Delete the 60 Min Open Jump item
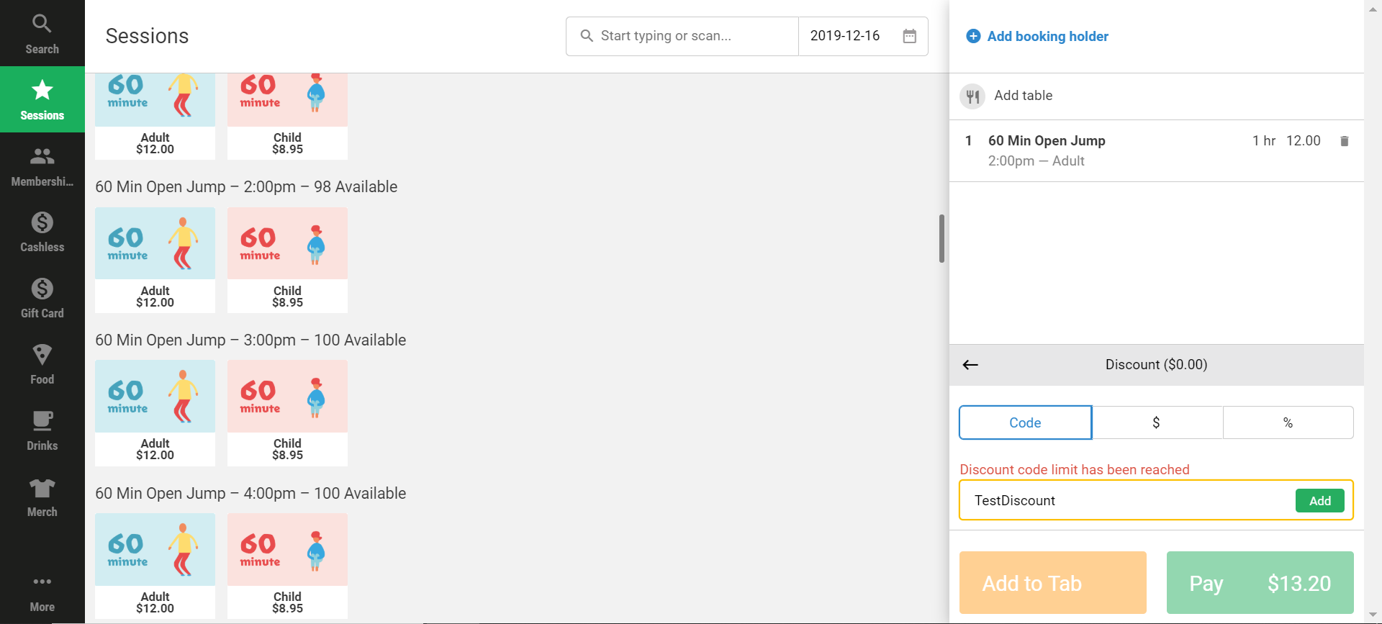The width and height of the screenshot is (1382, 624). click(x=1344, y=141)
